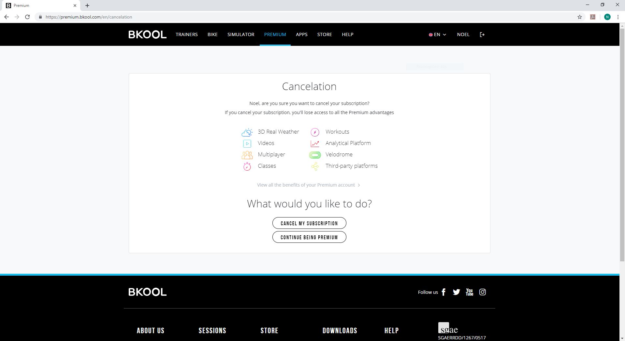Select the PREMIUM navigation tab

click(x=275, y=34)
